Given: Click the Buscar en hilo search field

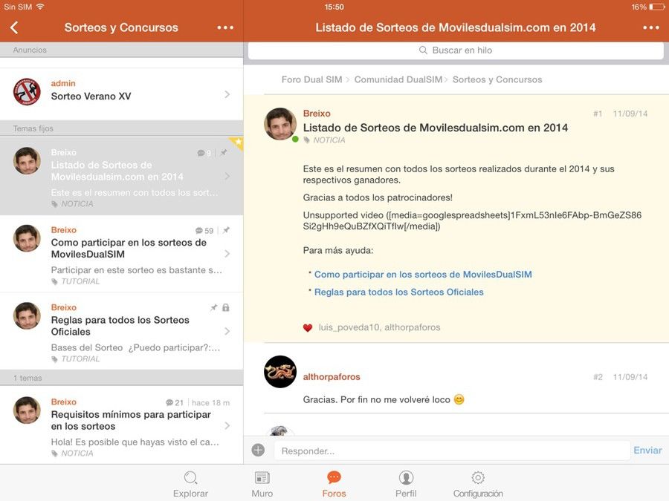Looking at the screenshot, I should 456,50.
